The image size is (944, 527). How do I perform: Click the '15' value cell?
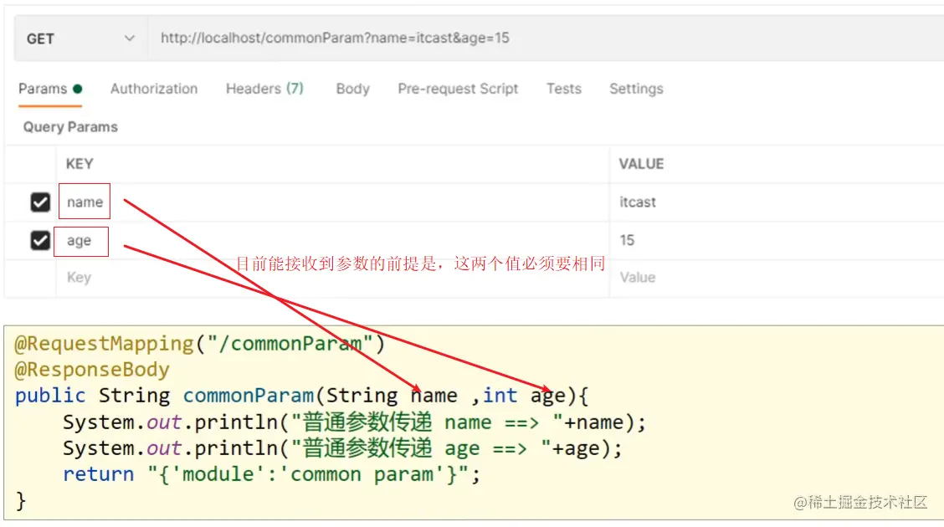point(777,241)
